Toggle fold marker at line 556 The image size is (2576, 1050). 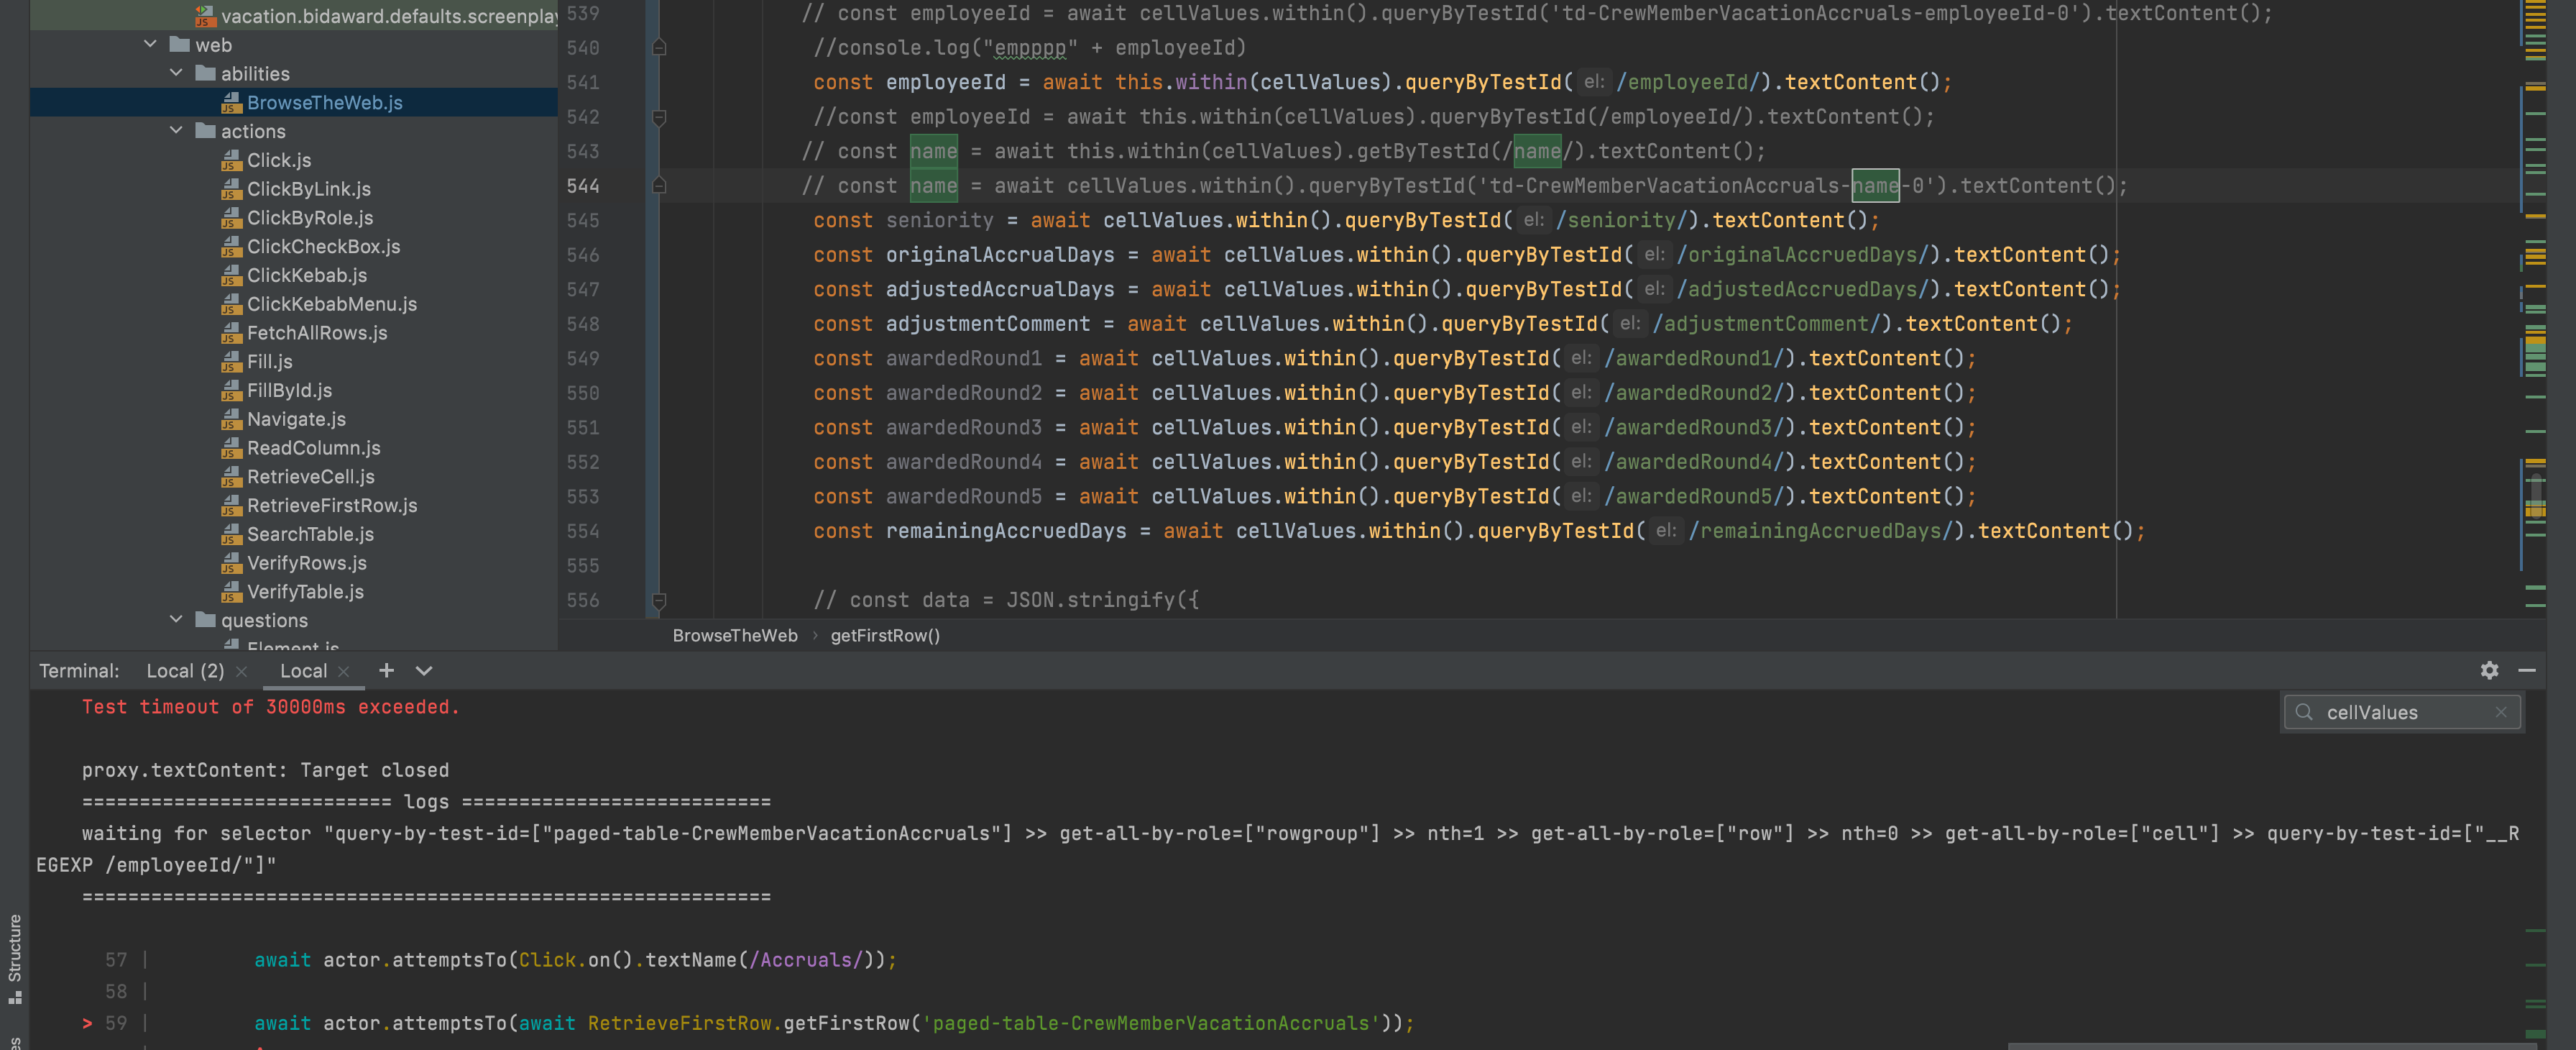coord(659,601)
